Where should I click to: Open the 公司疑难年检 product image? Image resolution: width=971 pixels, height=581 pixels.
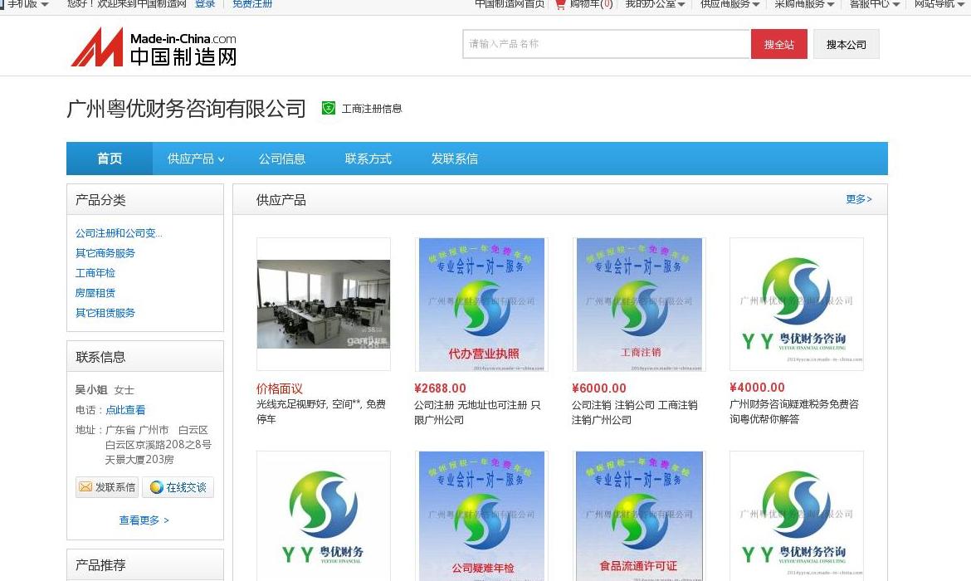click(481, 516)
